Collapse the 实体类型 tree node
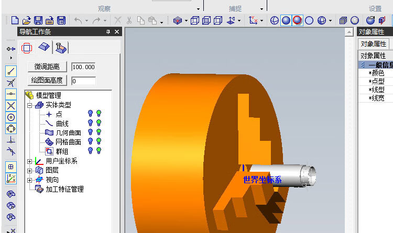 tap(29, 105)
